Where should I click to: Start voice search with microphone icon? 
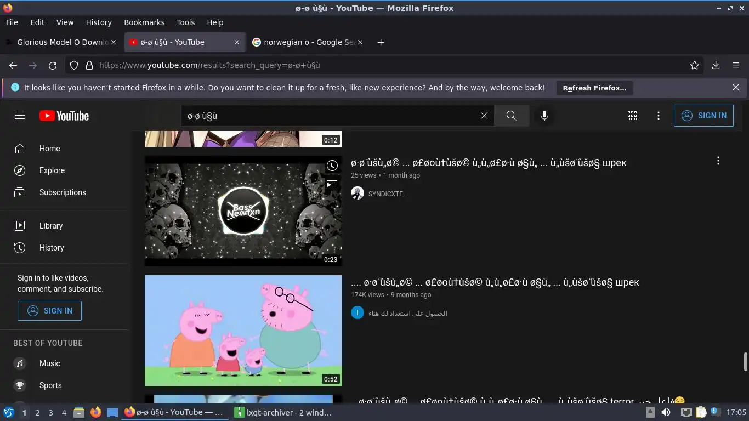544,116
